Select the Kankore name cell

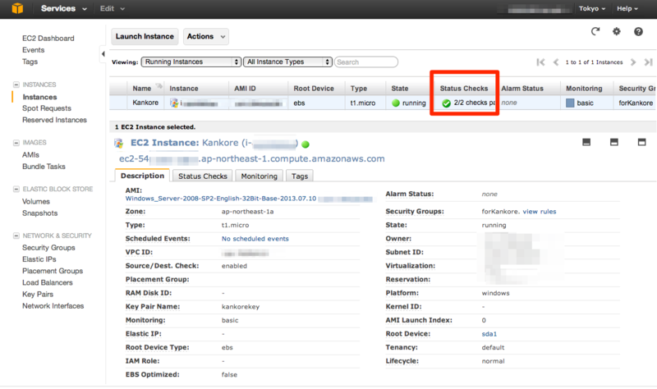[x=145, y=103]
